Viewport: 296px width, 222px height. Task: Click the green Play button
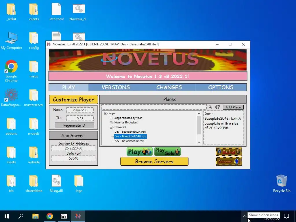[140, 152]
